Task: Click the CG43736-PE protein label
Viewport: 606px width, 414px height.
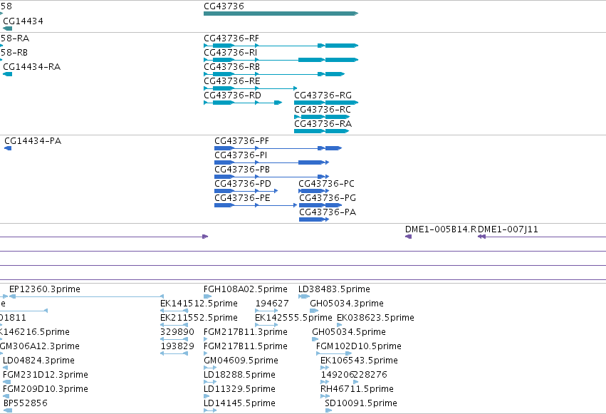Action: pos(242,198)
